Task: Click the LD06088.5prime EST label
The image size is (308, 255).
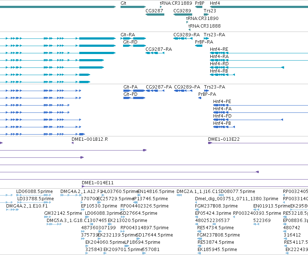Action: [x=34, y=192]
